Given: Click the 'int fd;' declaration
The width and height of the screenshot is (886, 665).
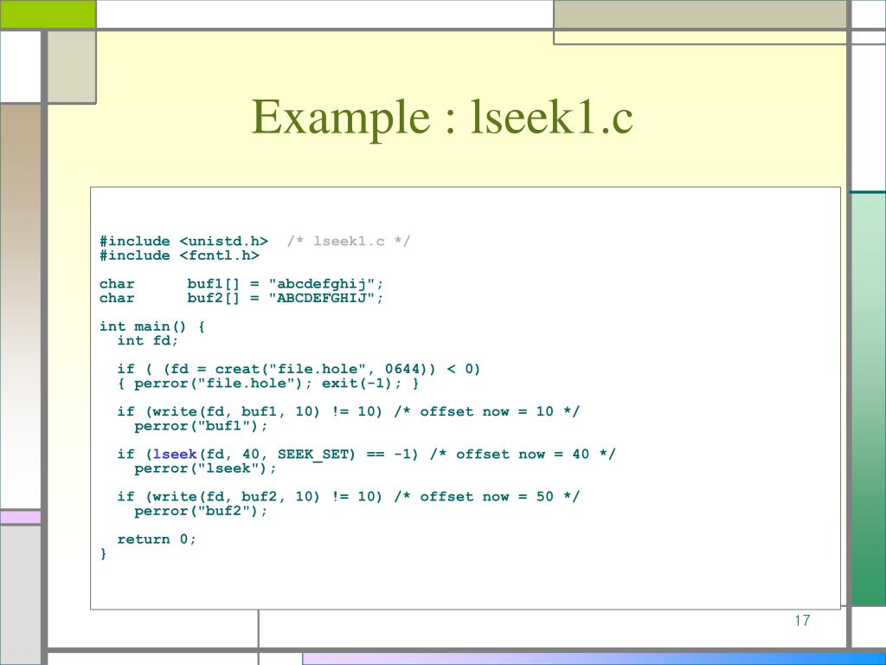Looking at the screenshot, I should [x=147, y=340].
